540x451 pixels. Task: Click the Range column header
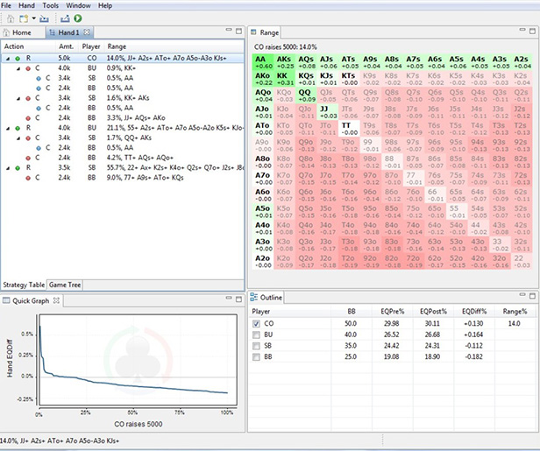117,46
